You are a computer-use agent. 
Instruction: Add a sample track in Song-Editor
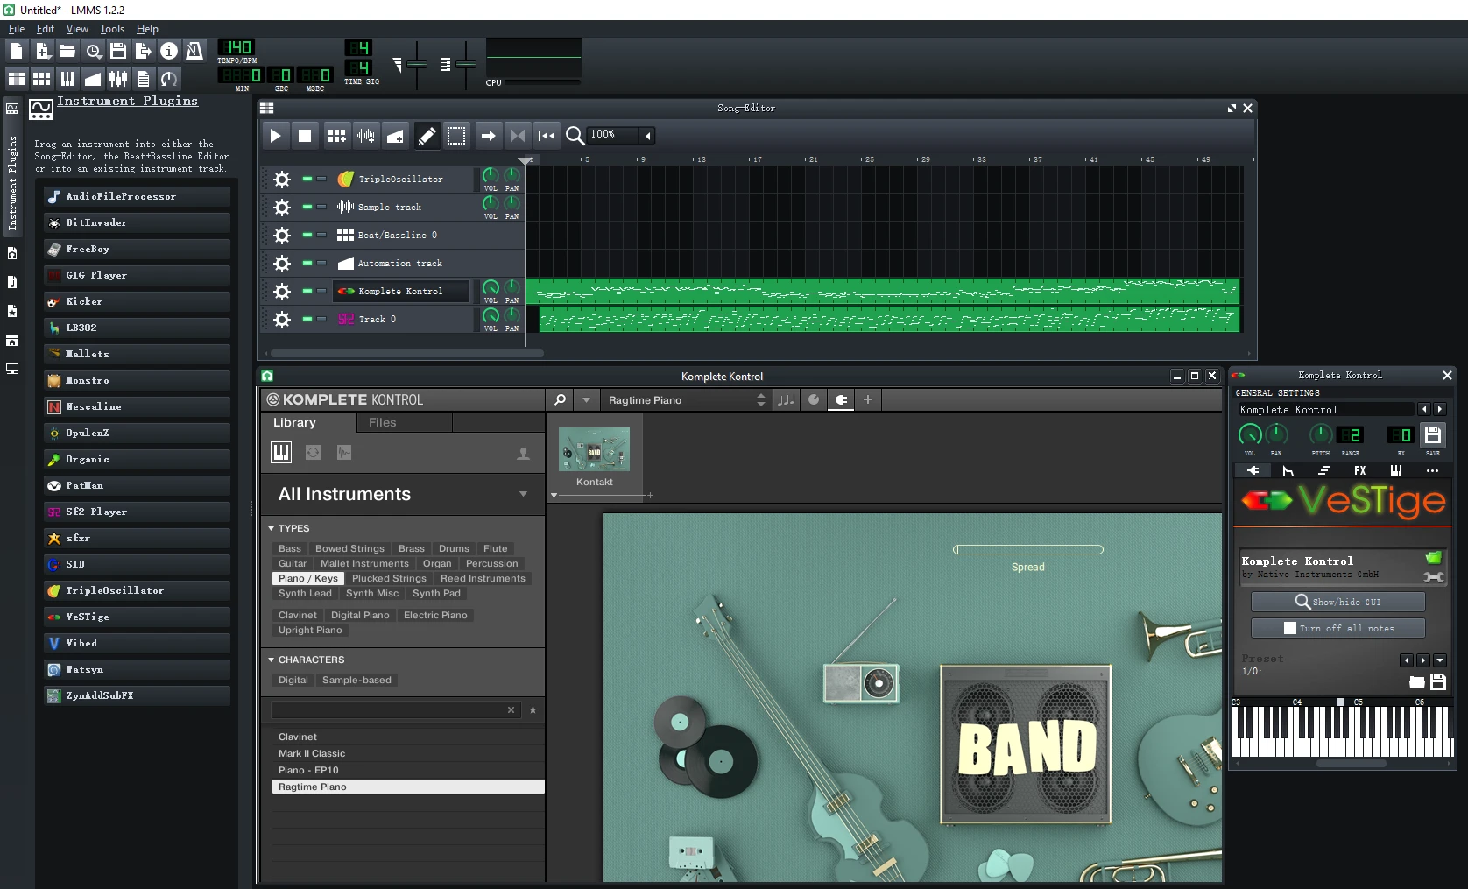tap(366, 136)
